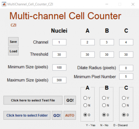
Task: Click here to select Folder button
Action: pyautogui.click(x=27, y=115)
